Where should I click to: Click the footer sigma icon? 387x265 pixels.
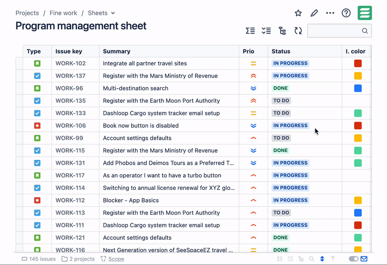click(x=280, y=259)
